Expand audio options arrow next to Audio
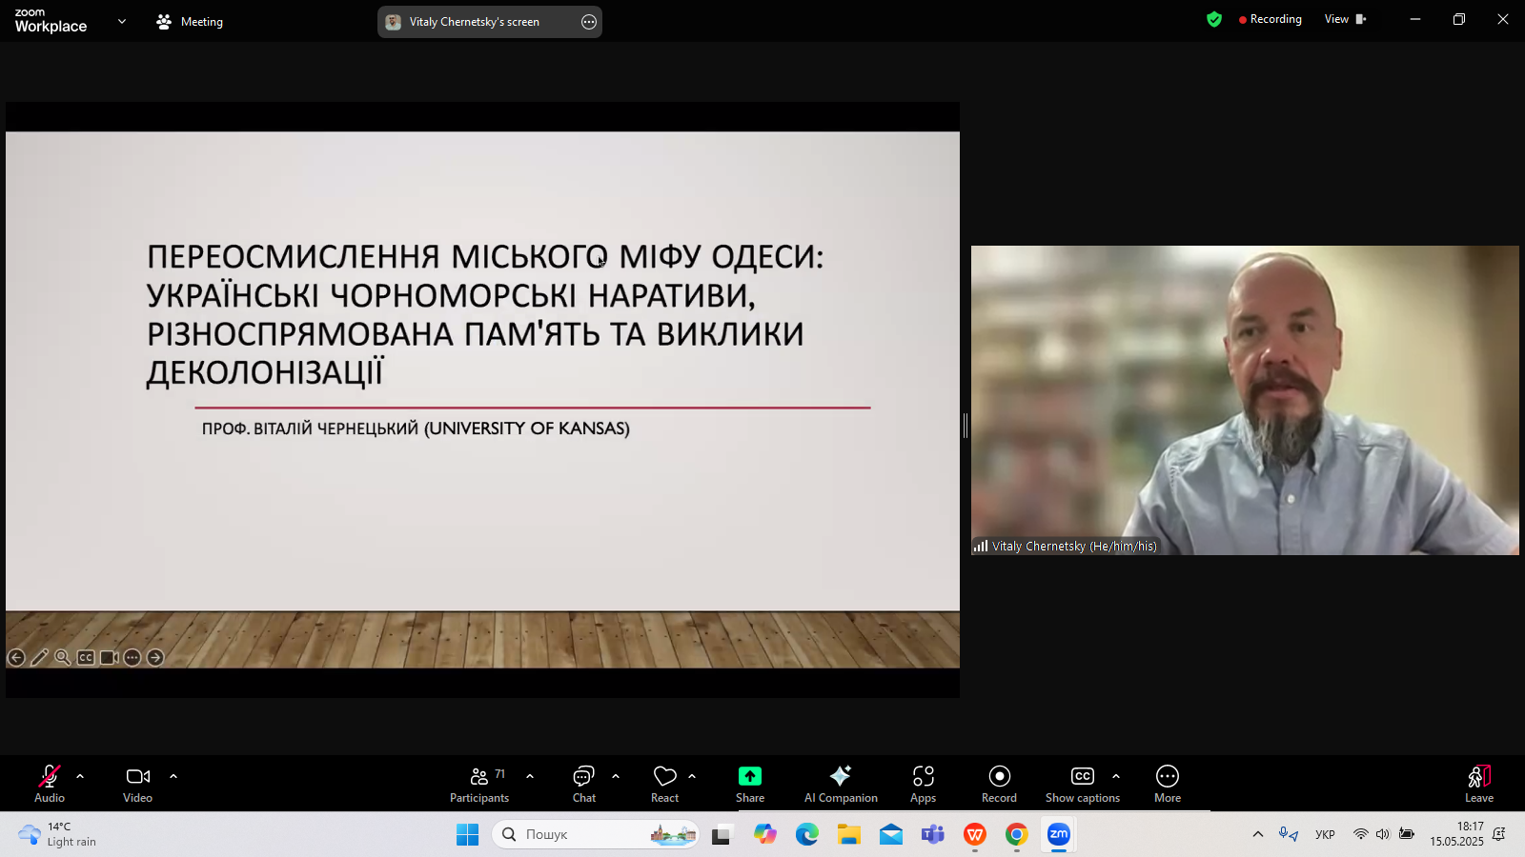1525x857 pixels. (80, 776)
